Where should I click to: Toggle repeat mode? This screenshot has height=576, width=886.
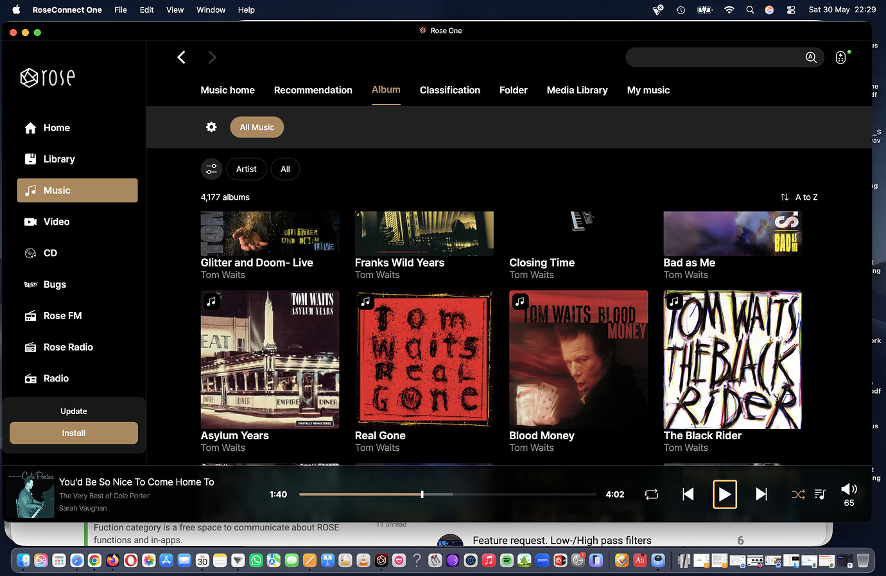coord(652,494)
